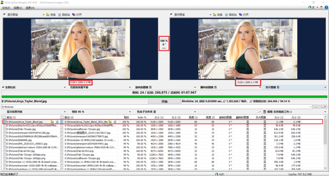Click the left panel 打开 open icon

click(x=74, y=15)
